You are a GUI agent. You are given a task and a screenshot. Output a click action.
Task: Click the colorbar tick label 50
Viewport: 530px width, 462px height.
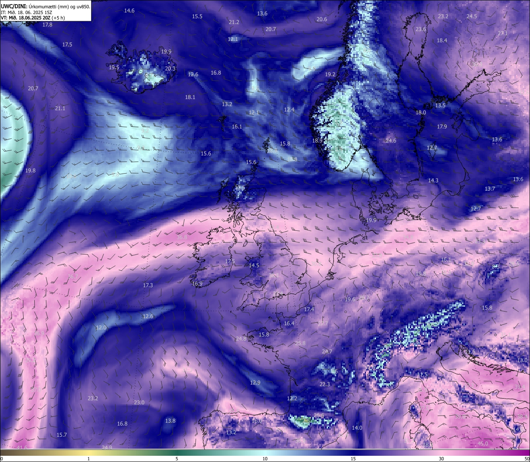(527, 459)
